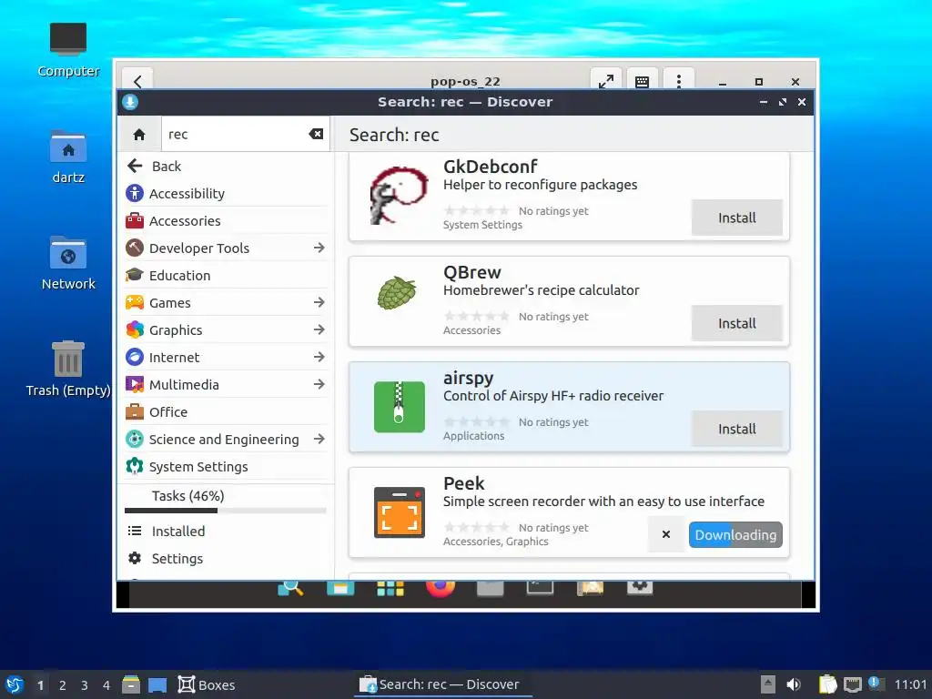Expand the Multimedia subcategories arrow
932x699 pixels.
point(319,384)
